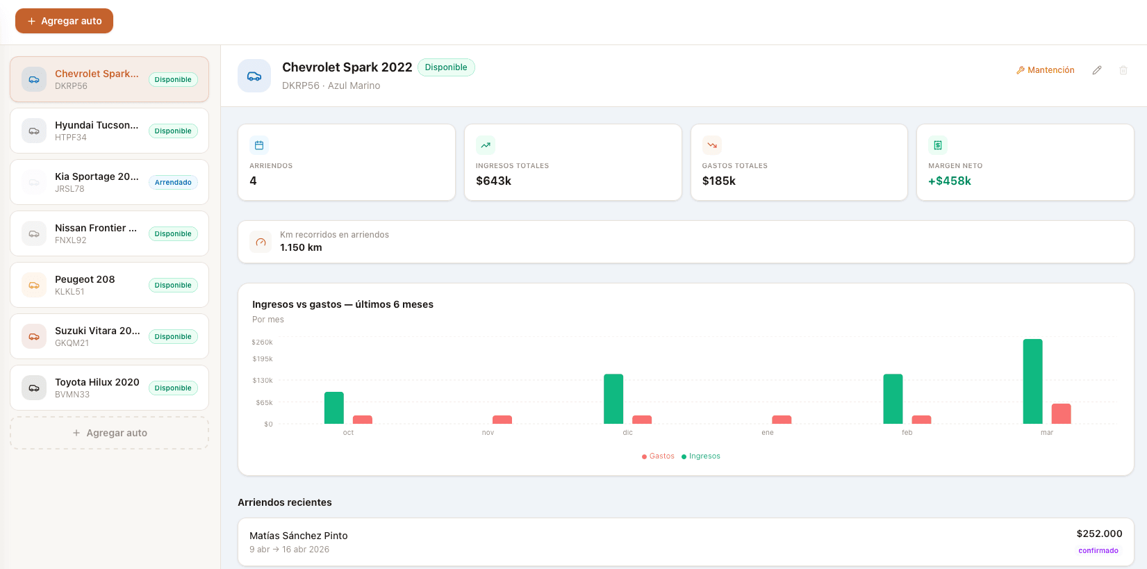
Task: Click the green dic income bar
Action: point(613,399)
